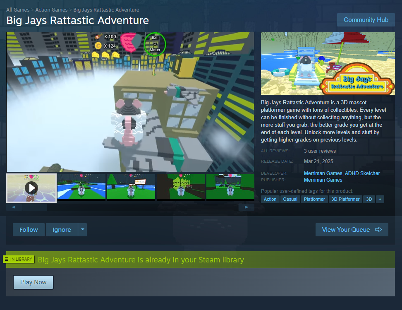Image resolution: width=402 pixels, height=310 pixels.
Task: Open View Your Queue
Action: click(352, 230)
